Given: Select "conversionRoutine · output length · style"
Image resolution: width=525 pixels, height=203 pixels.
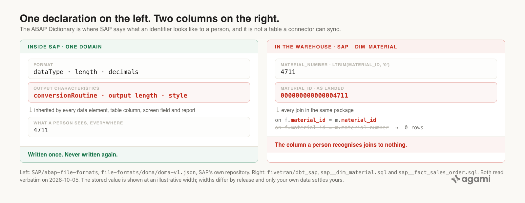Looking at the screenshot, I should pyautogui.click(x=110, y=96).
